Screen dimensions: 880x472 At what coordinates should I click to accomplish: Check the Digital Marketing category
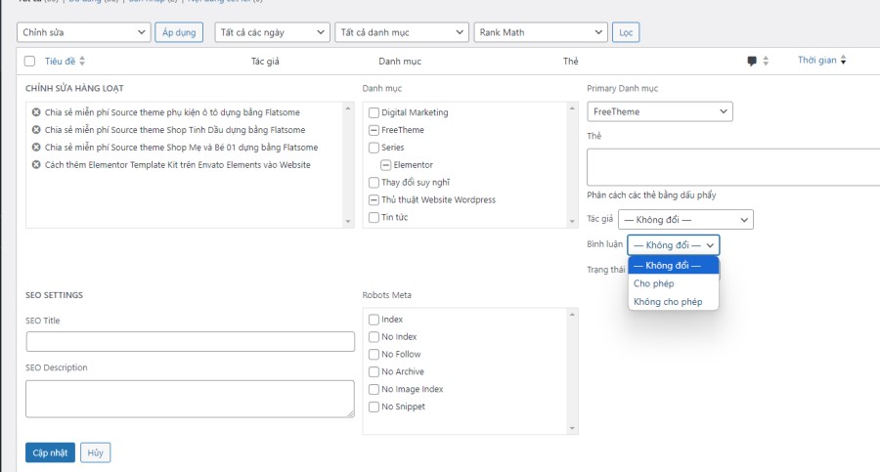point(374,112)
